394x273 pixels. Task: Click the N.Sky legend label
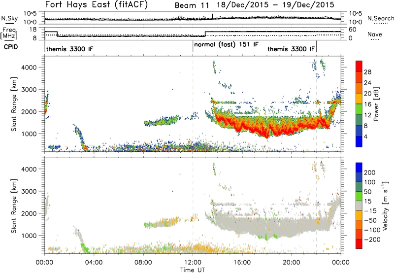(9, 18)
